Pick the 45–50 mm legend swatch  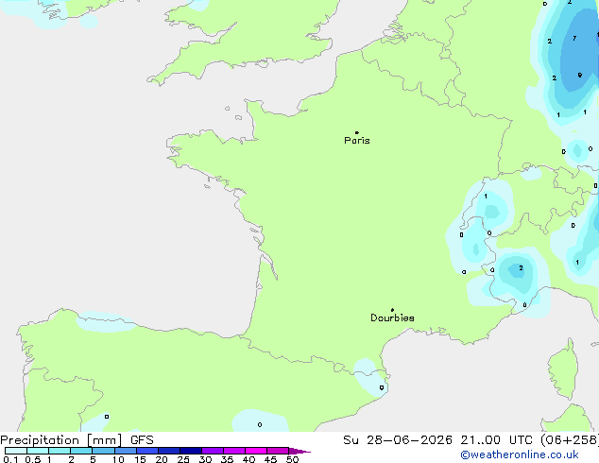point(278,451)
